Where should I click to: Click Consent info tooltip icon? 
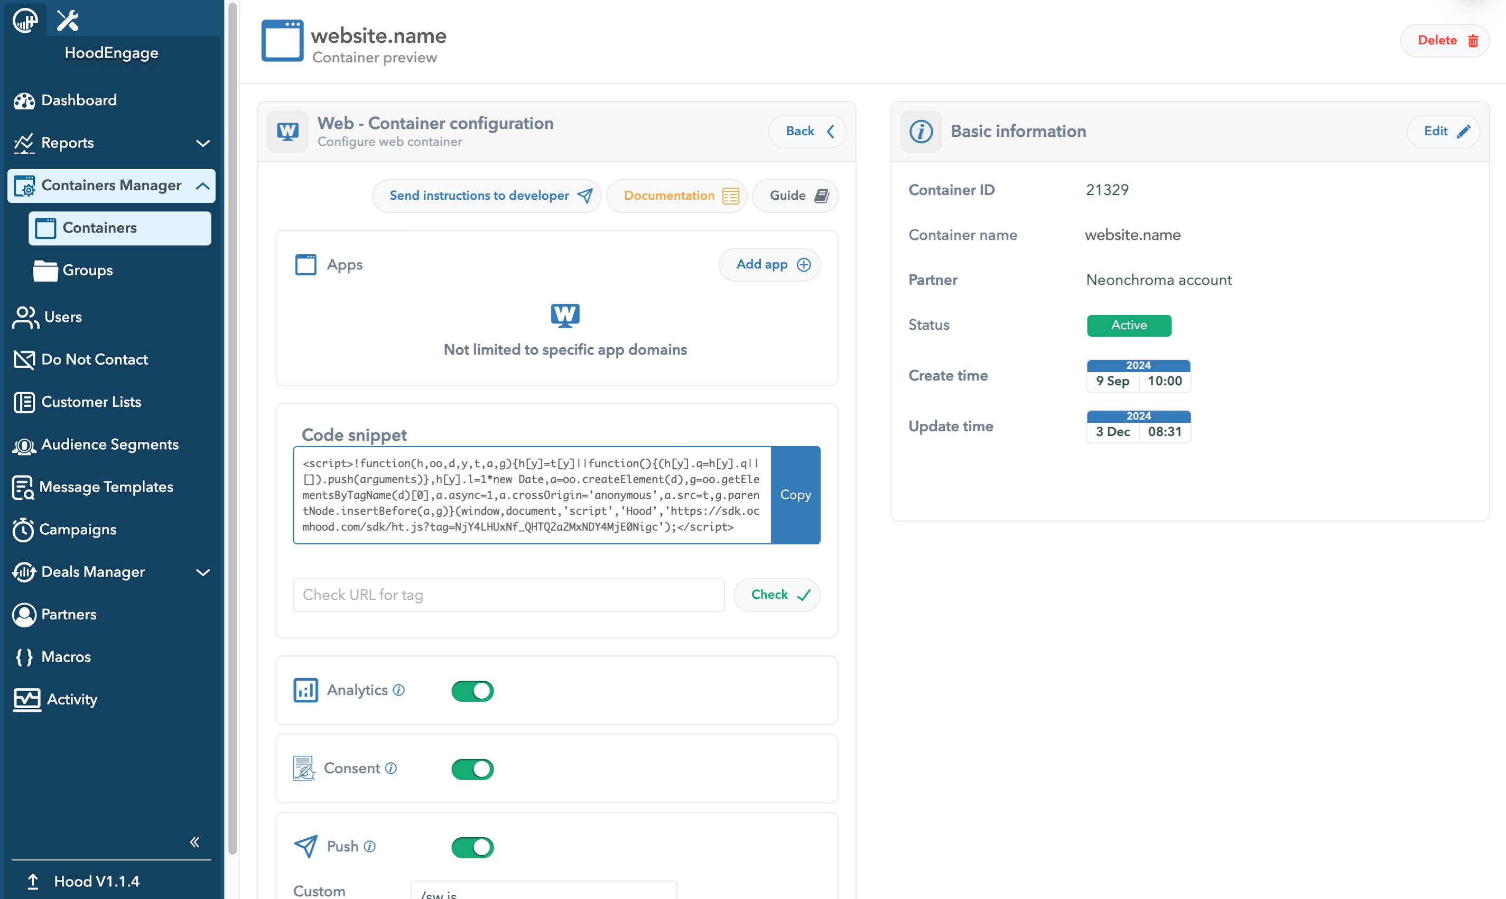click(x=391, y=768)
